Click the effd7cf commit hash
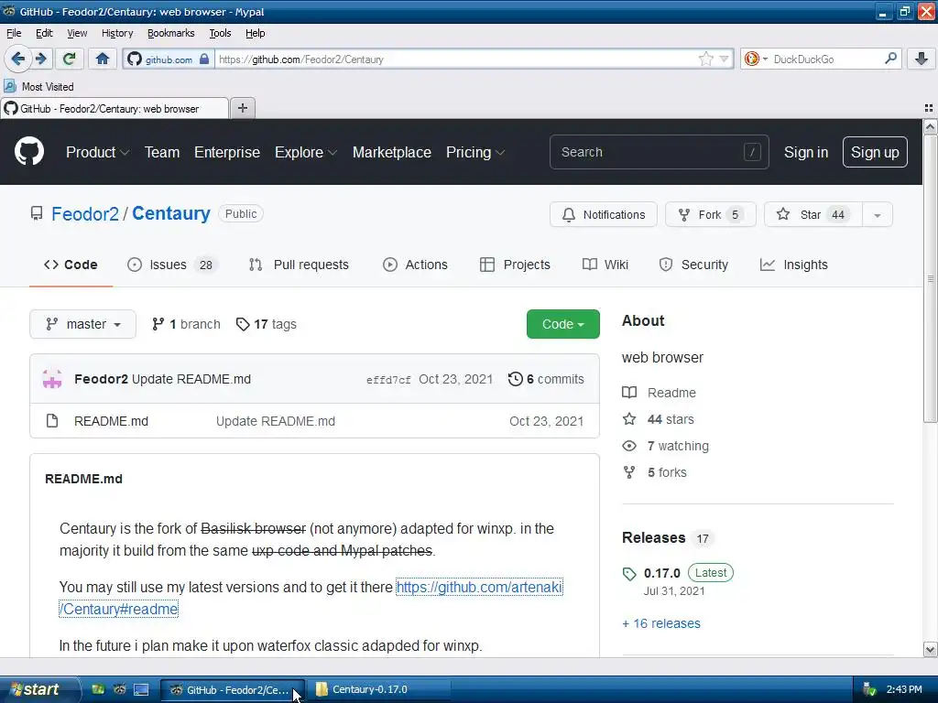The image size is (938, 703). pos(388,380)
